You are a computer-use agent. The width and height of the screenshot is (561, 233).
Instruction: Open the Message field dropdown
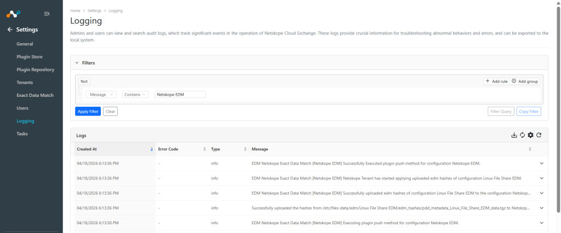[101, 94]
